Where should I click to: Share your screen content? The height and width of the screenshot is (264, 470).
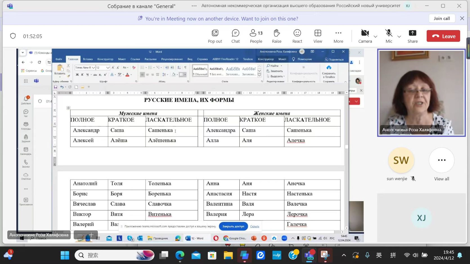tap(412, 36)
